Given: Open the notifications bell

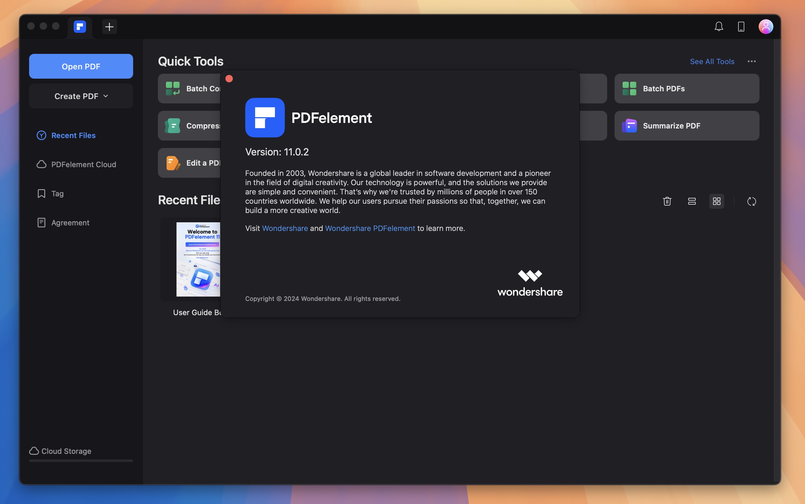Looking at the screenshot, I should point(719,26).
